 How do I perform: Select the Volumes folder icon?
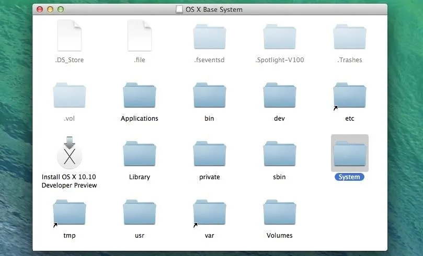(280, 212)
